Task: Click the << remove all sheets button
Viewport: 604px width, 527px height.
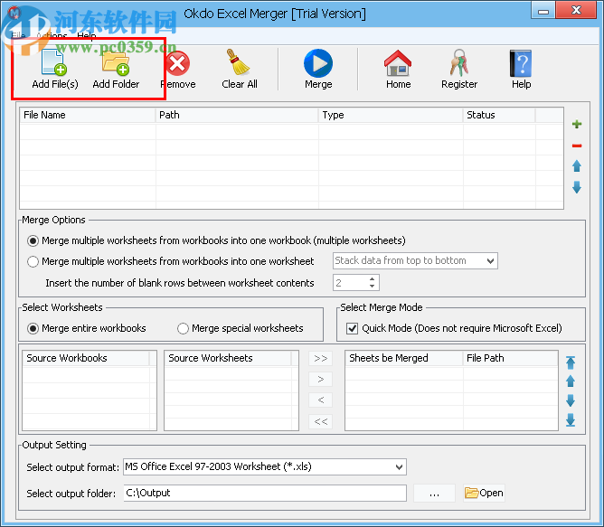Action: tap(320, 421)
